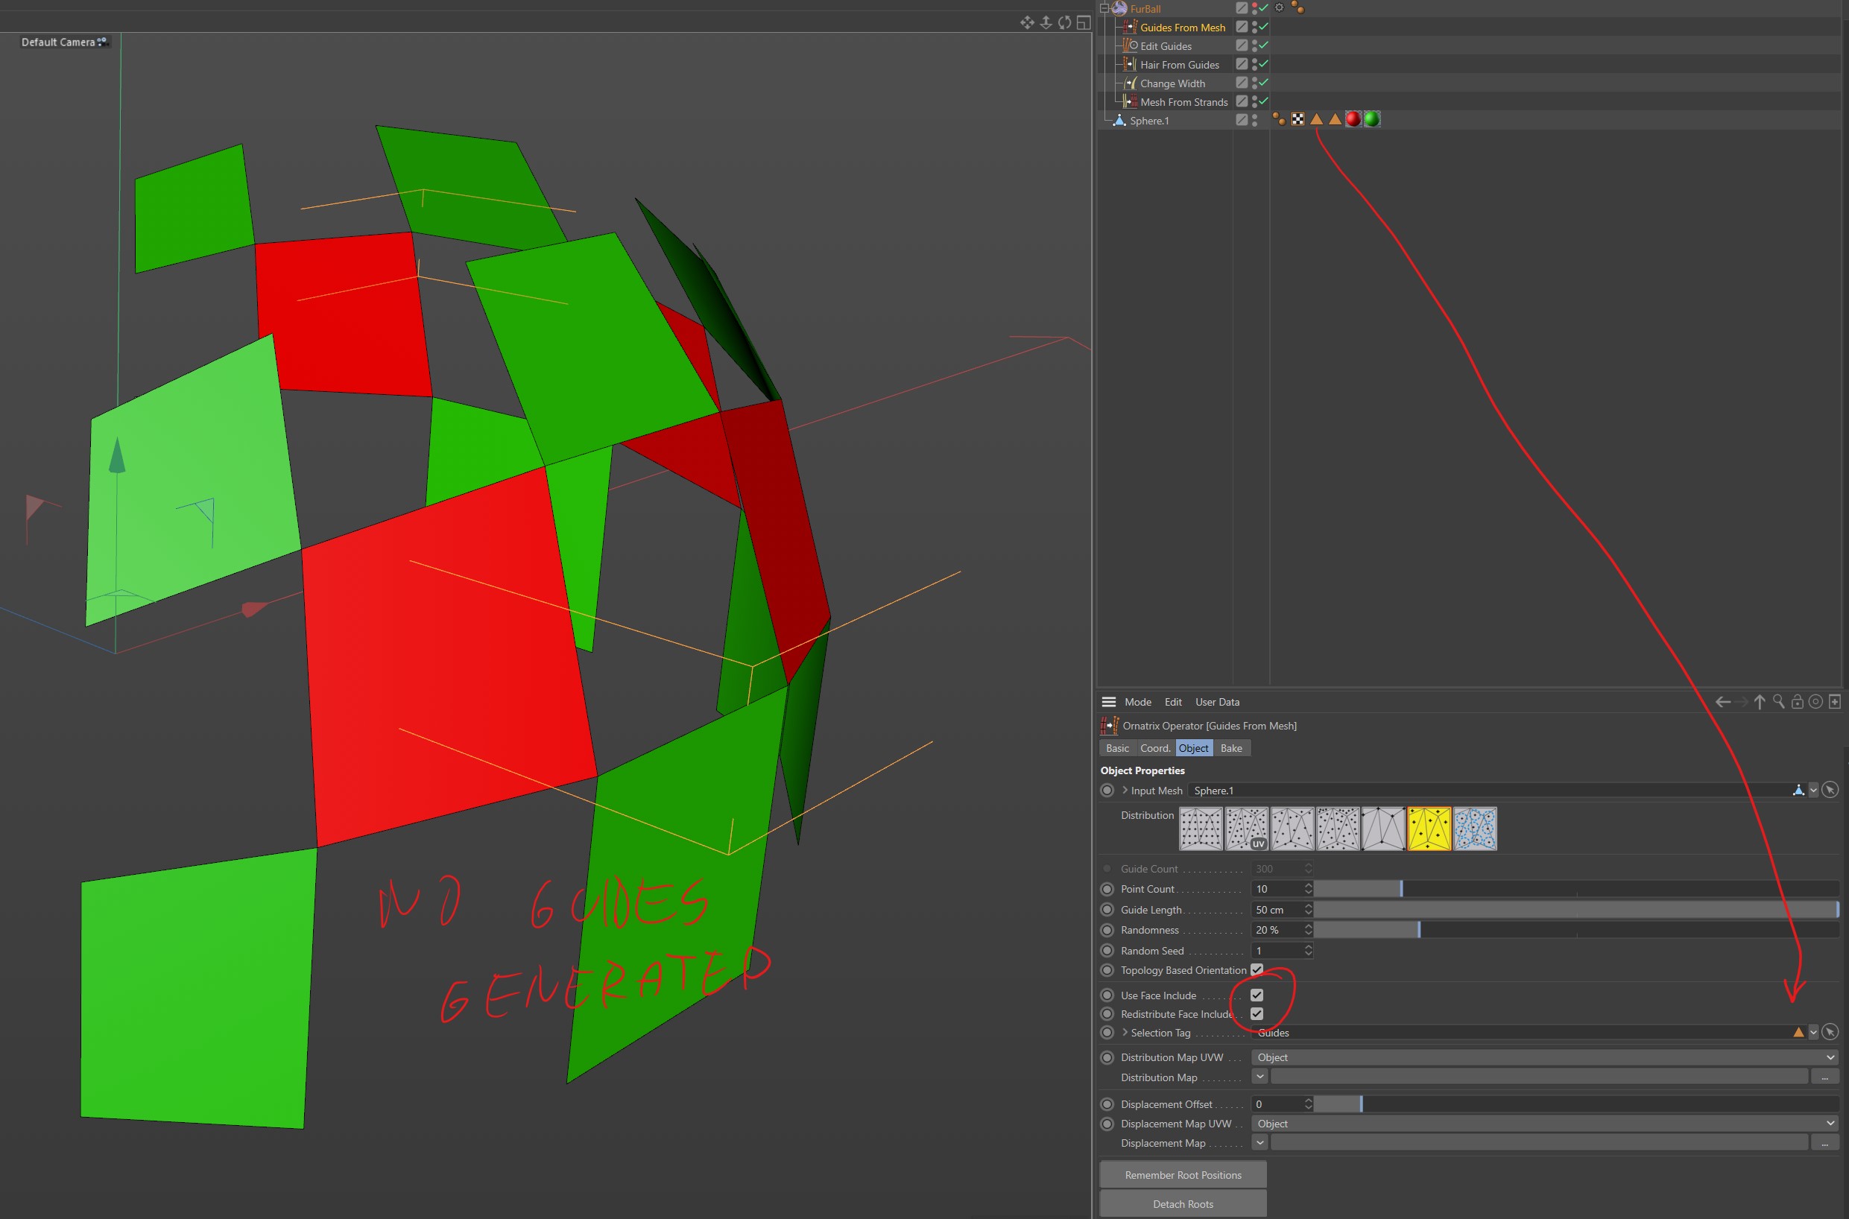
Task: Open the Distribution Map UVW dropdown
Action: [x=1543, y=1057]
